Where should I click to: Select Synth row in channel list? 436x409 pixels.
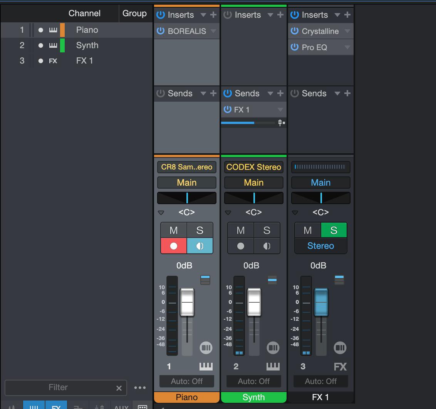tap(77, 45)
